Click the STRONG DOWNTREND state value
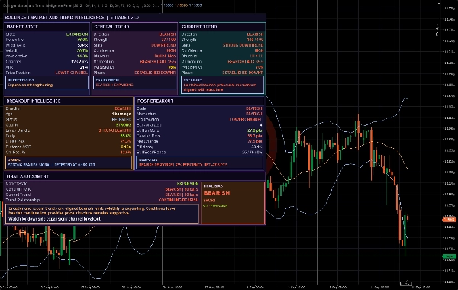The image size is (458, 290). click(244, 45)
